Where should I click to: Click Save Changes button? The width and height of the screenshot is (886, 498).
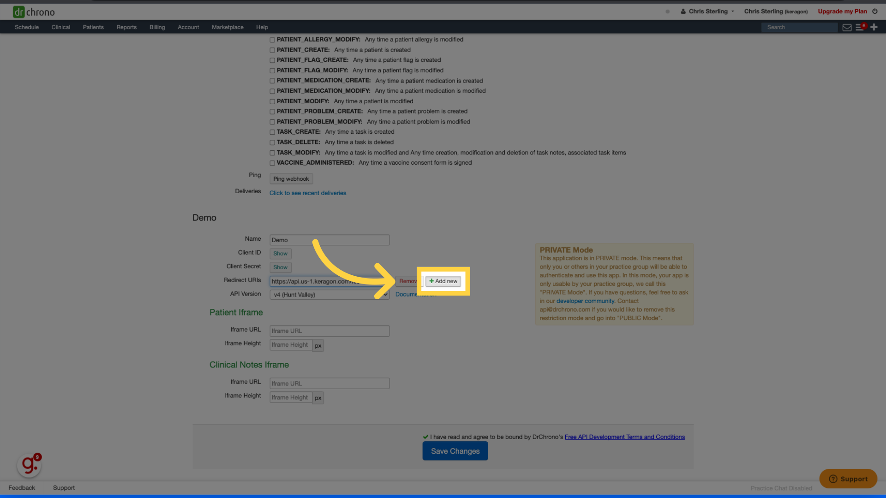pos(455,451)
